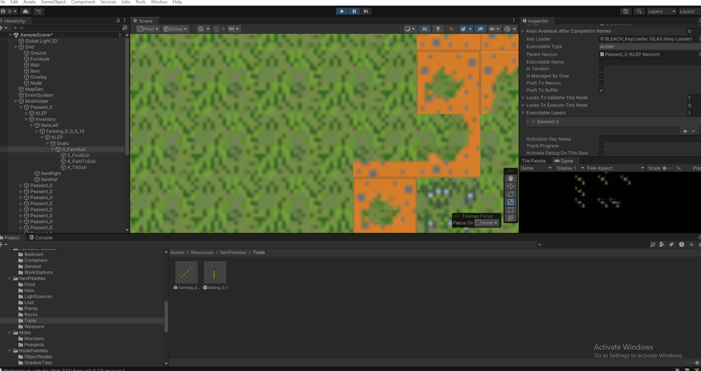Select the Rotate tool in scene overlay
701x371 pixels.
(510, 194)
